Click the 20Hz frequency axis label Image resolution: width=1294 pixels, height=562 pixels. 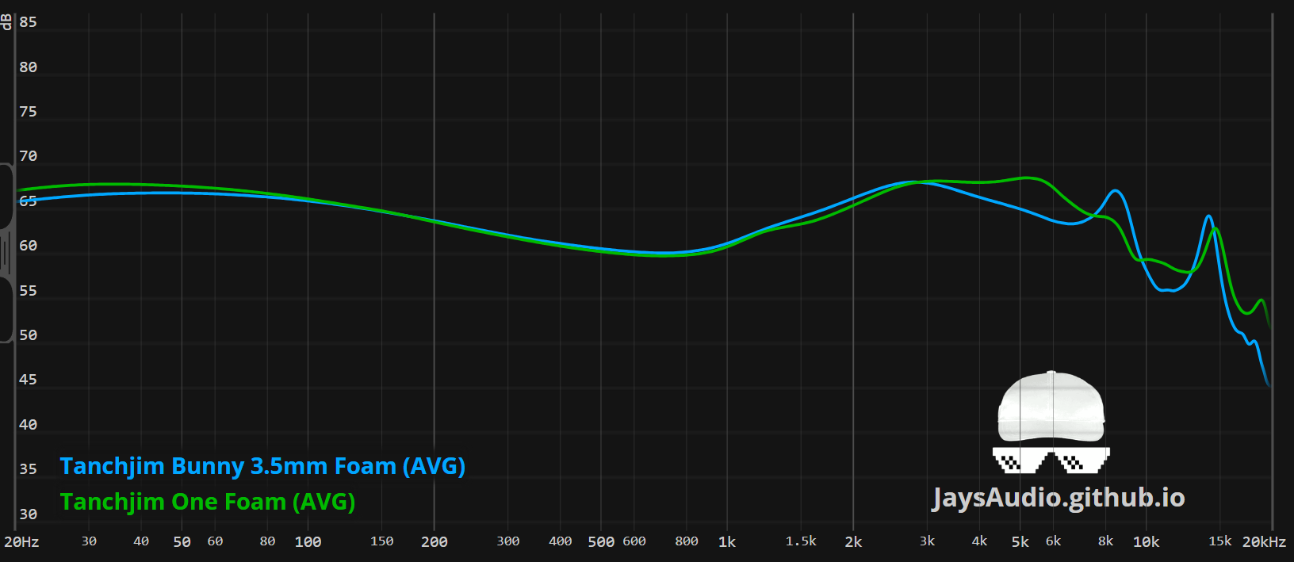(21, 542)
